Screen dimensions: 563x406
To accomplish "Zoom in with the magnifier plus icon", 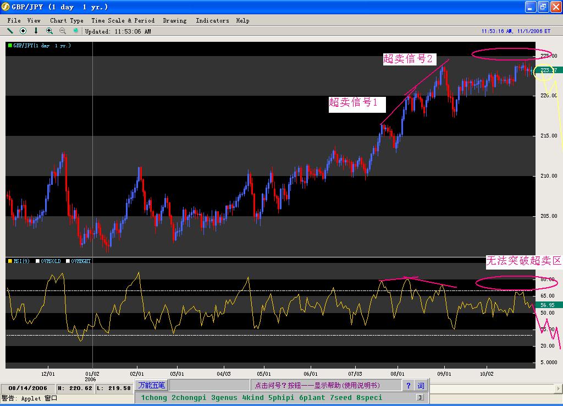I will pos(49,31).
